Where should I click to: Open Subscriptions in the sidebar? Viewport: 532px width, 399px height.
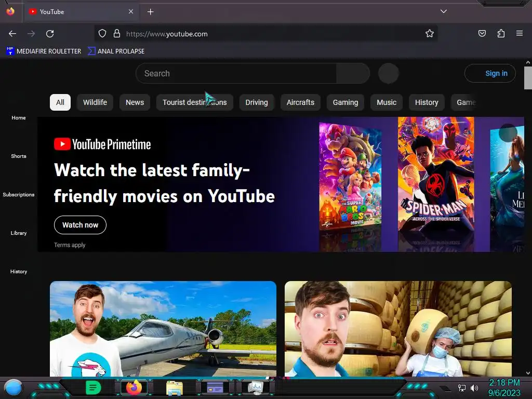19,194
